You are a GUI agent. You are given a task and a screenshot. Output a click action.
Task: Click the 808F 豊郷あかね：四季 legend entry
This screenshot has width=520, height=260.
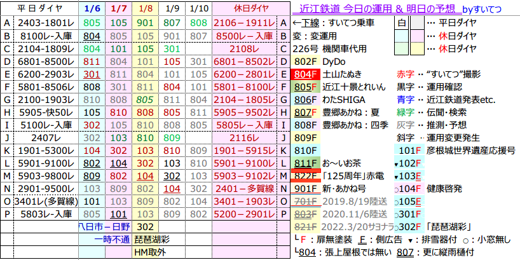[339, 126]
